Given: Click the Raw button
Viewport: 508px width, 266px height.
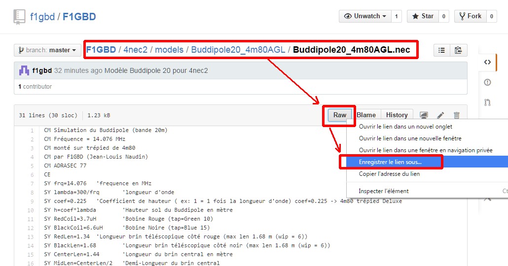Looking at the screenshot, I should 340,115.
